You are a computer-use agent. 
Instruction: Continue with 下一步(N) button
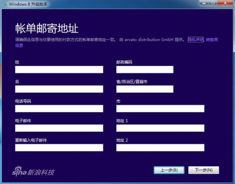[x=204, y=170]
